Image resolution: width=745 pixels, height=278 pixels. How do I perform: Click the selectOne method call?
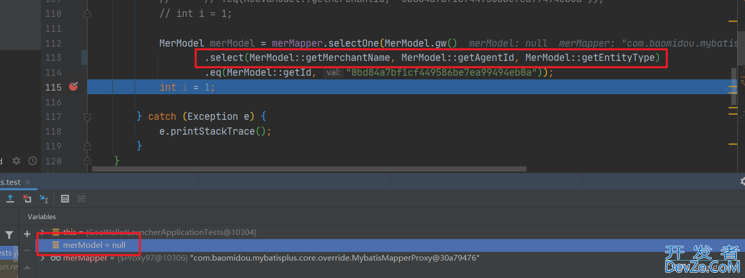tap(353, 43)
